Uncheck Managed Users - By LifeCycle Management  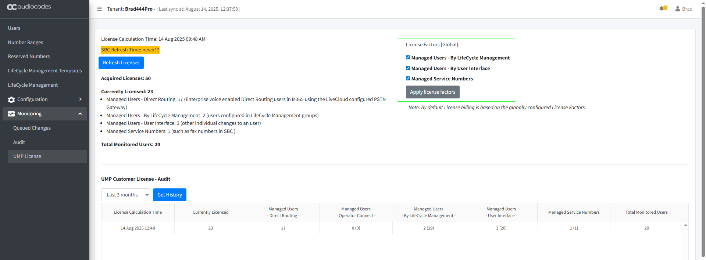(x=408, y=58)
